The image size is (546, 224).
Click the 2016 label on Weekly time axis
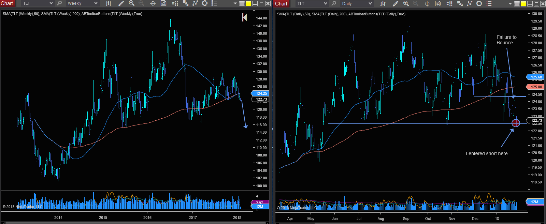pos(147,218)
